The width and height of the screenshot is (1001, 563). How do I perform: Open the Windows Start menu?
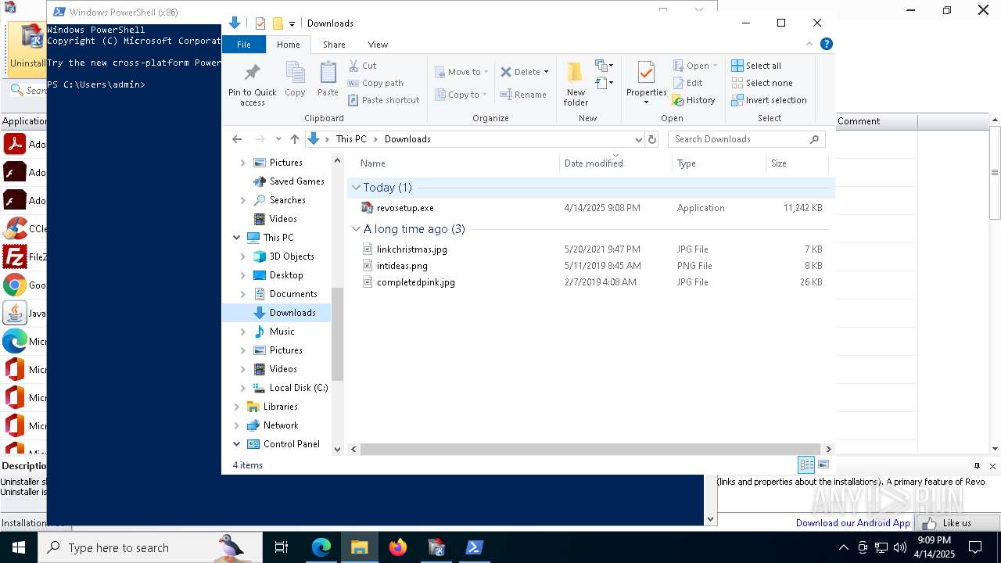(x=19, y=547)
